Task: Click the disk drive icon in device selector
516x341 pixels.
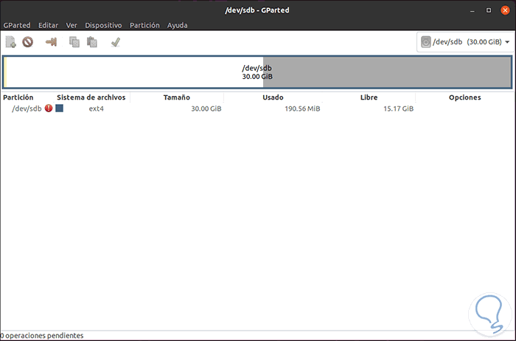Action: (425, 42)
